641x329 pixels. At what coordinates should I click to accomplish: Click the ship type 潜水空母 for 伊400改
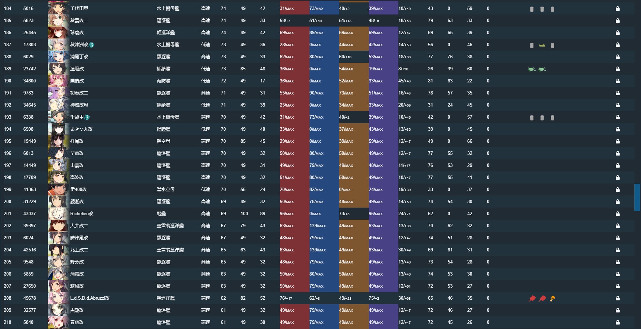pos(166,189)
